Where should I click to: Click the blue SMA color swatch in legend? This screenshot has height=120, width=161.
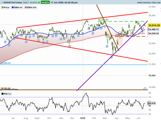click(x=13, y=7)
